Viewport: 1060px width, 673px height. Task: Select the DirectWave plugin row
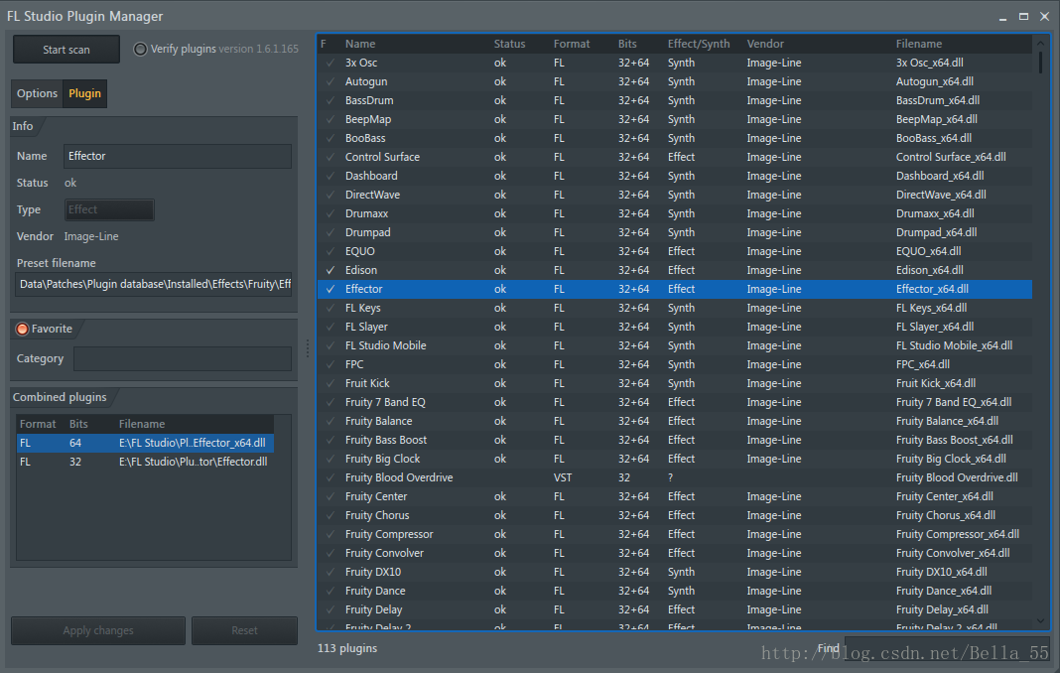click(x=675, y=195)
